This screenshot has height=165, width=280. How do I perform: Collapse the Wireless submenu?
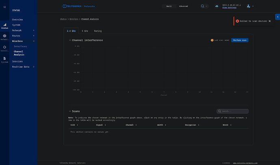[34, 41]
